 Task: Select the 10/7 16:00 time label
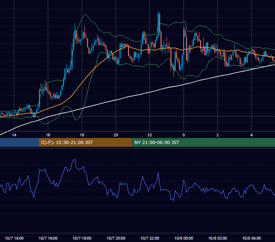[x=48, y=238]
